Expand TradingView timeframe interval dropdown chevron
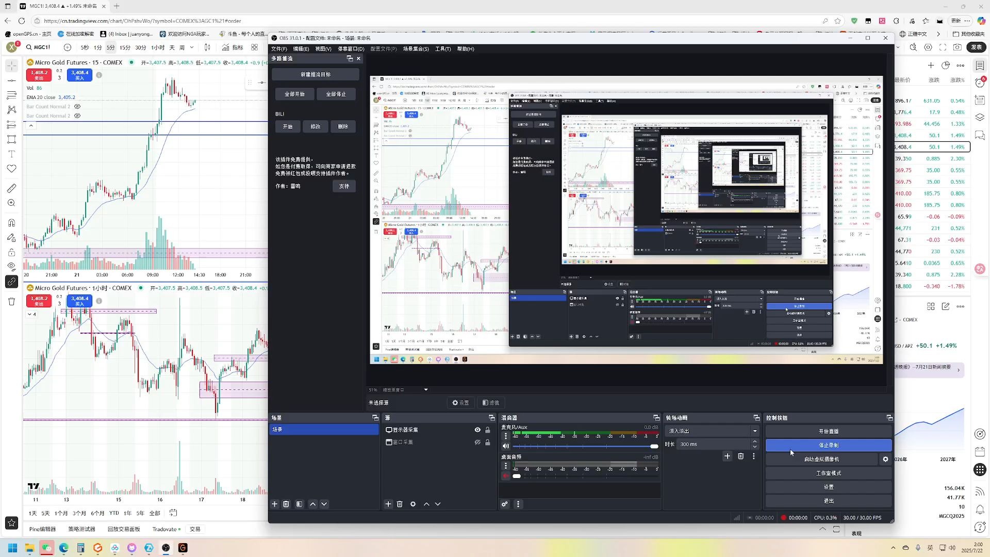Viewport: 990px width, 557px height. coord(192,47)
